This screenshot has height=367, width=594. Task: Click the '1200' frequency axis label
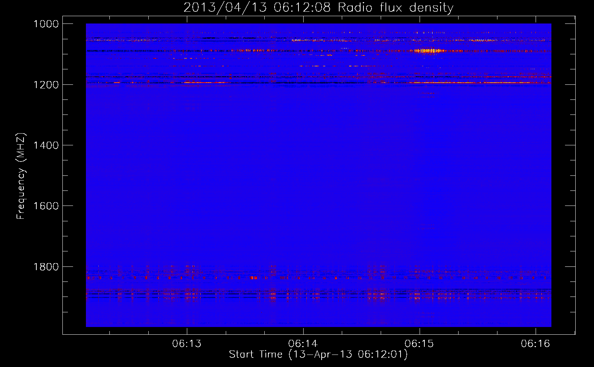pyautogui.click(x=46, y=85)
